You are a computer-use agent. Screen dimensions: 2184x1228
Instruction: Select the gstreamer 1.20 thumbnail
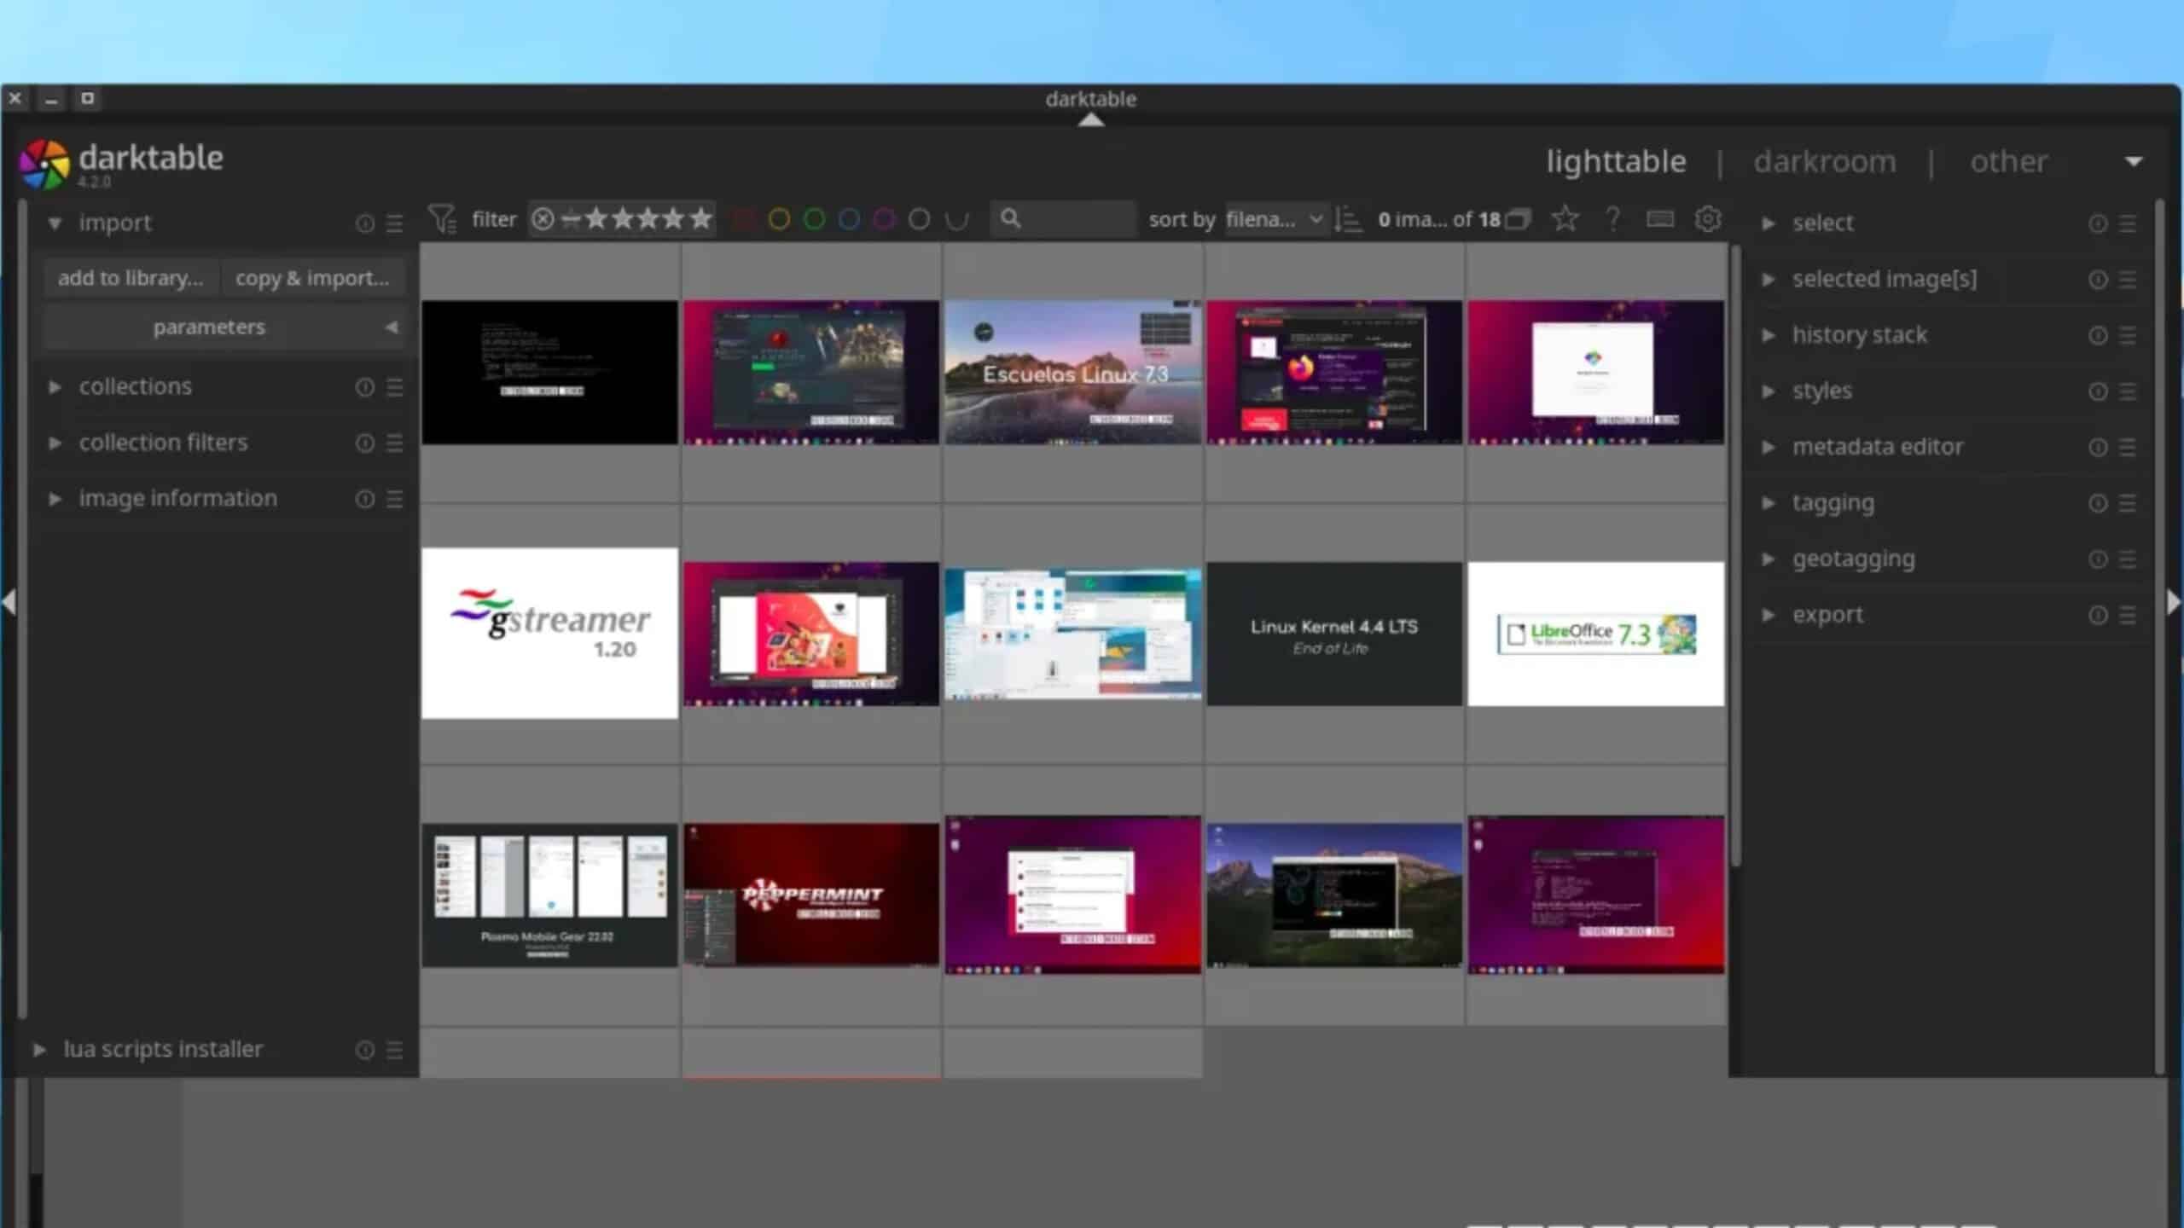[549, 633]
